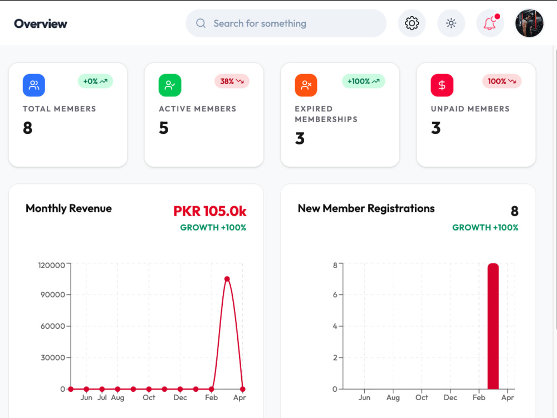Click the 90000 axis label on revenue chart

[x=52, y=295]
